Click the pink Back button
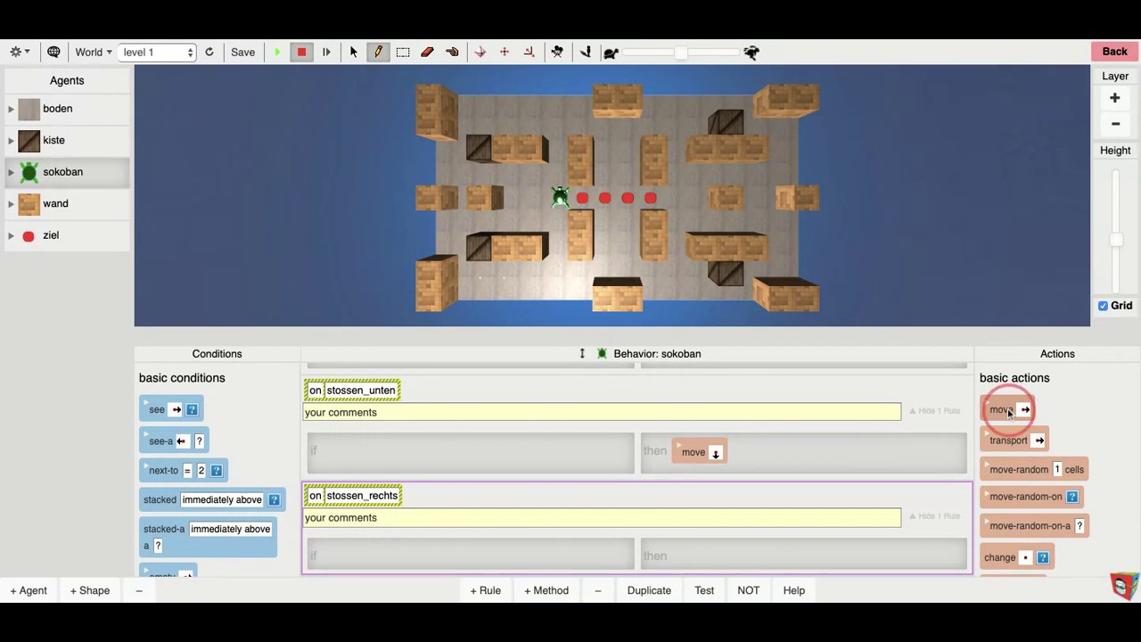The width and height of the screenshot is (1141, 642). pyautogui.click(x=1114, y=52)
